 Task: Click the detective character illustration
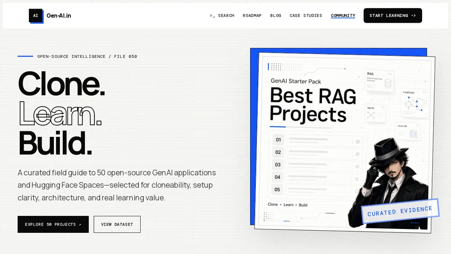click(388, 183)
